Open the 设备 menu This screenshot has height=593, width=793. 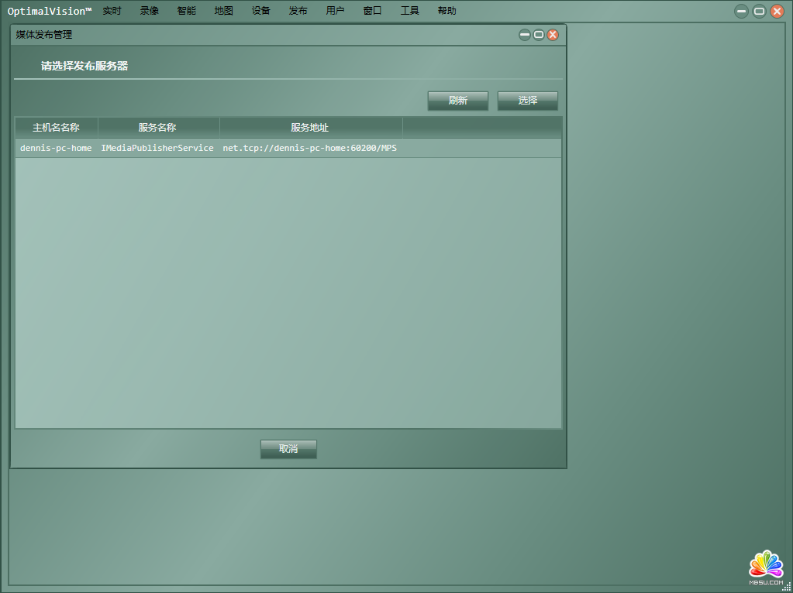261,11
